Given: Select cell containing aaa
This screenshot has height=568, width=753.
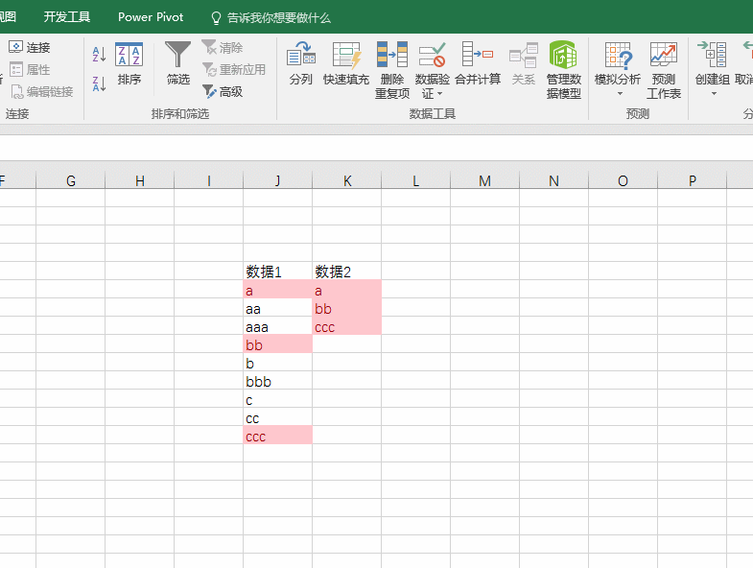Looking at the screenshot, I should click(x=277, y=326).
